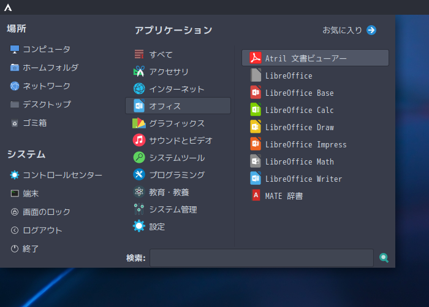
Task: Launch LibreOffice Calc icon
Action: pyautogui.click(x=256, y=110)
